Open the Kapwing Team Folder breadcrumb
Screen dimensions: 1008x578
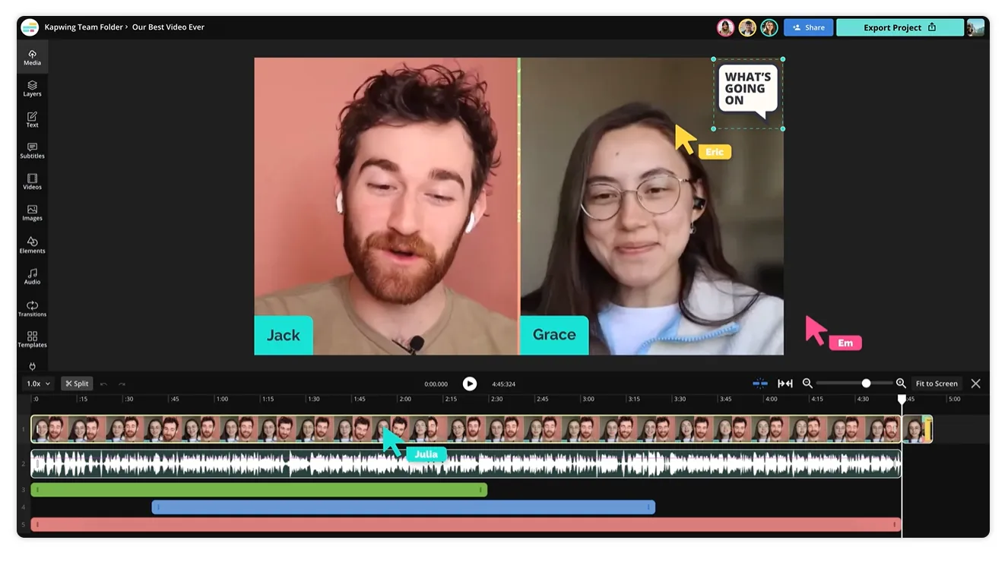84,27
